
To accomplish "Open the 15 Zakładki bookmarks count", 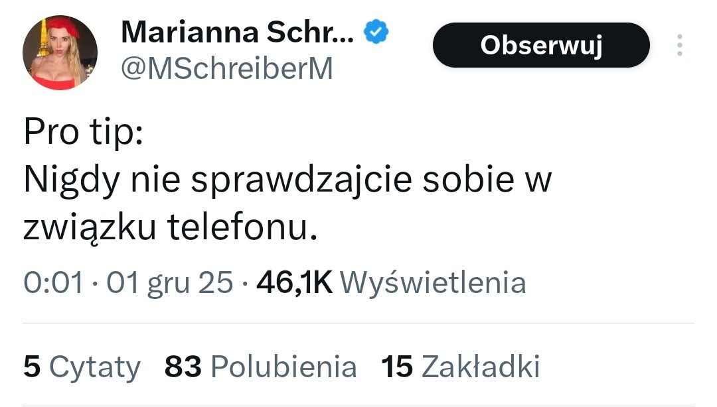I will [460, 367].
